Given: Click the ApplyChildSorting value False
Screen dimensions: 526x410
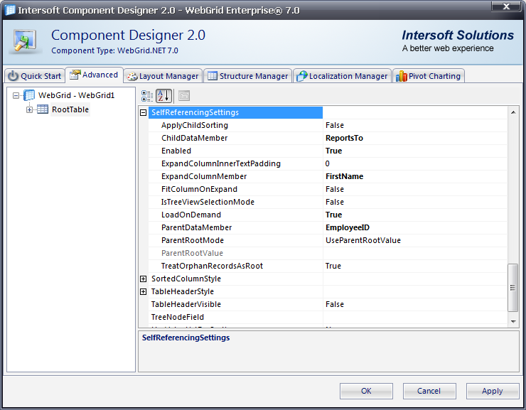Looking at the screenshot, I should 335,125.
